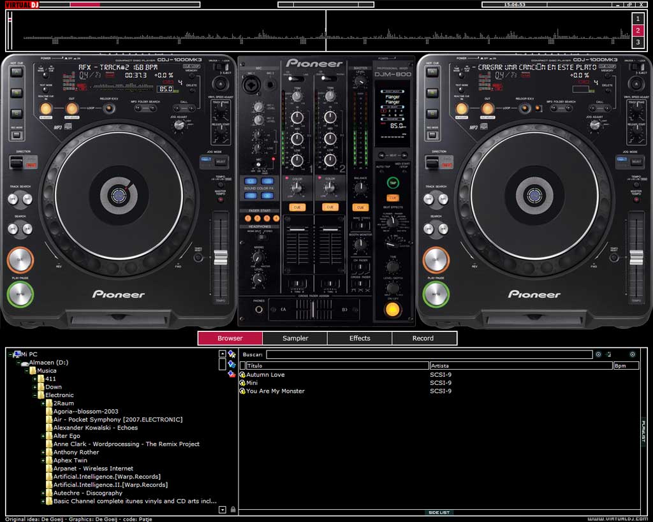This screenshot has width=653, height=522.
Task: Tap the green TAP tempo button
Action: point(392,182)
